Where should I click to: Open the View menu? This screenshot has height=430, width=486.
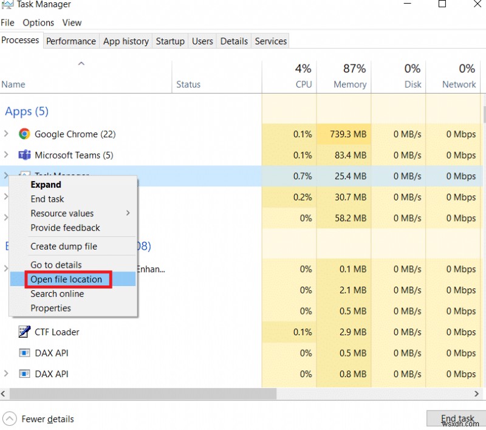pyautogui.click(x=72, y=22)
